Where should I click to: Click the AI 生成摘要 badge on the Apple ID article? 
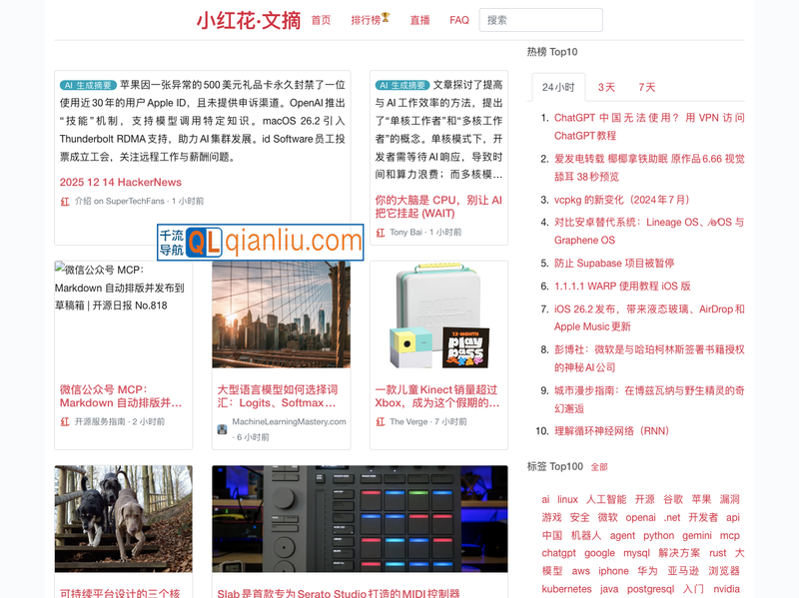(x=88, y=86)
